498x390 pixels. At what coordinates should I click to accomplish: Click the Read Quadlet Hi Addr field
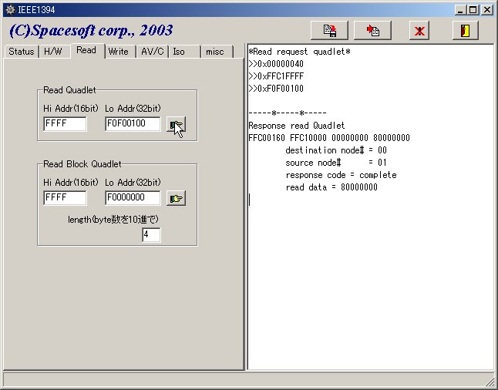coord(65,124)
